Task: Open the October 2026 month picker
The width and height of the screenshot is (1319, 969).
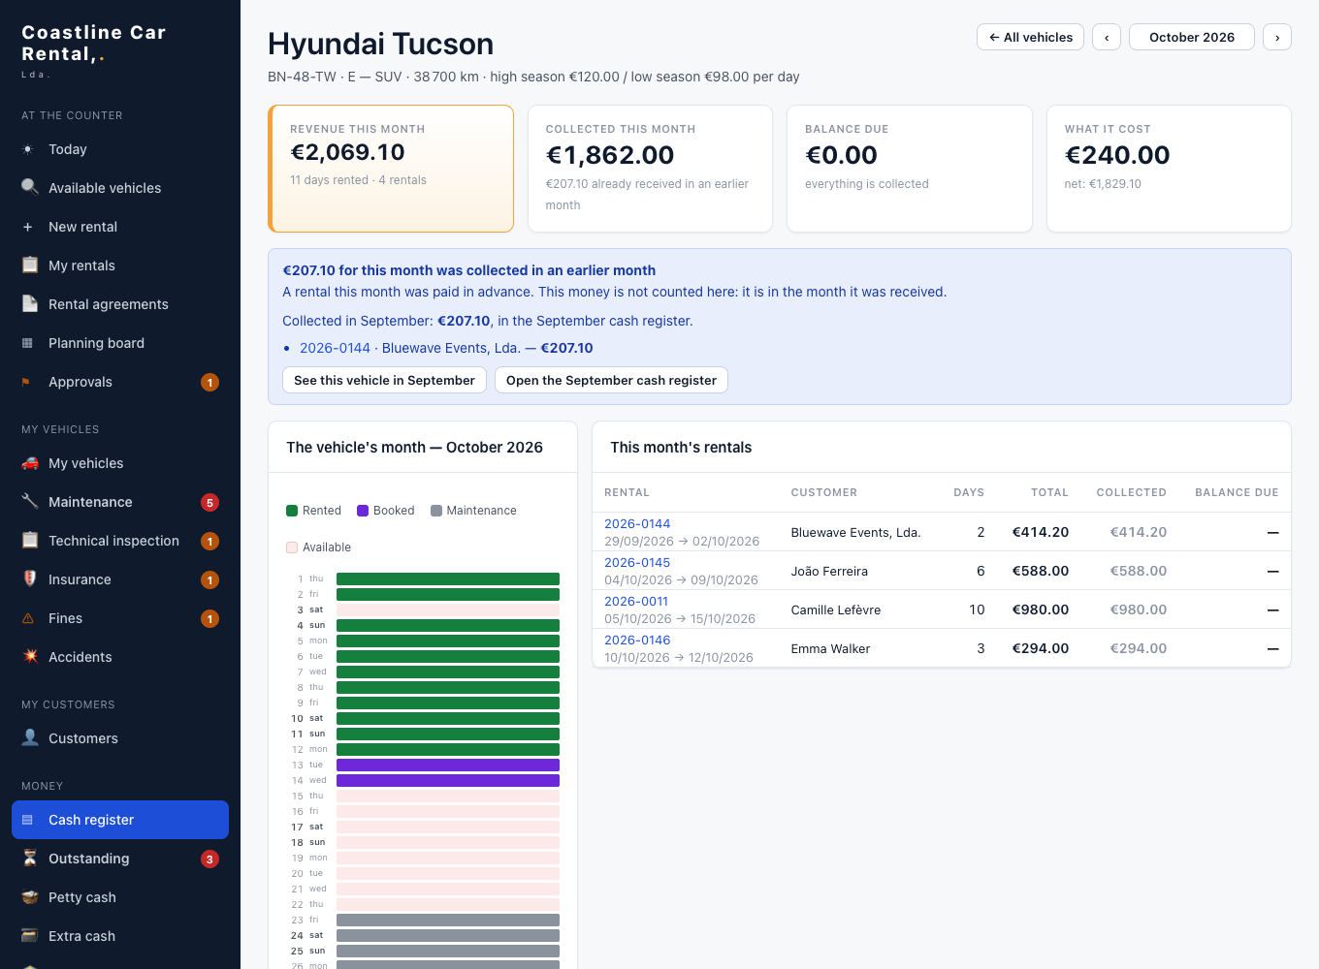Action: [x=1192, y=37]
